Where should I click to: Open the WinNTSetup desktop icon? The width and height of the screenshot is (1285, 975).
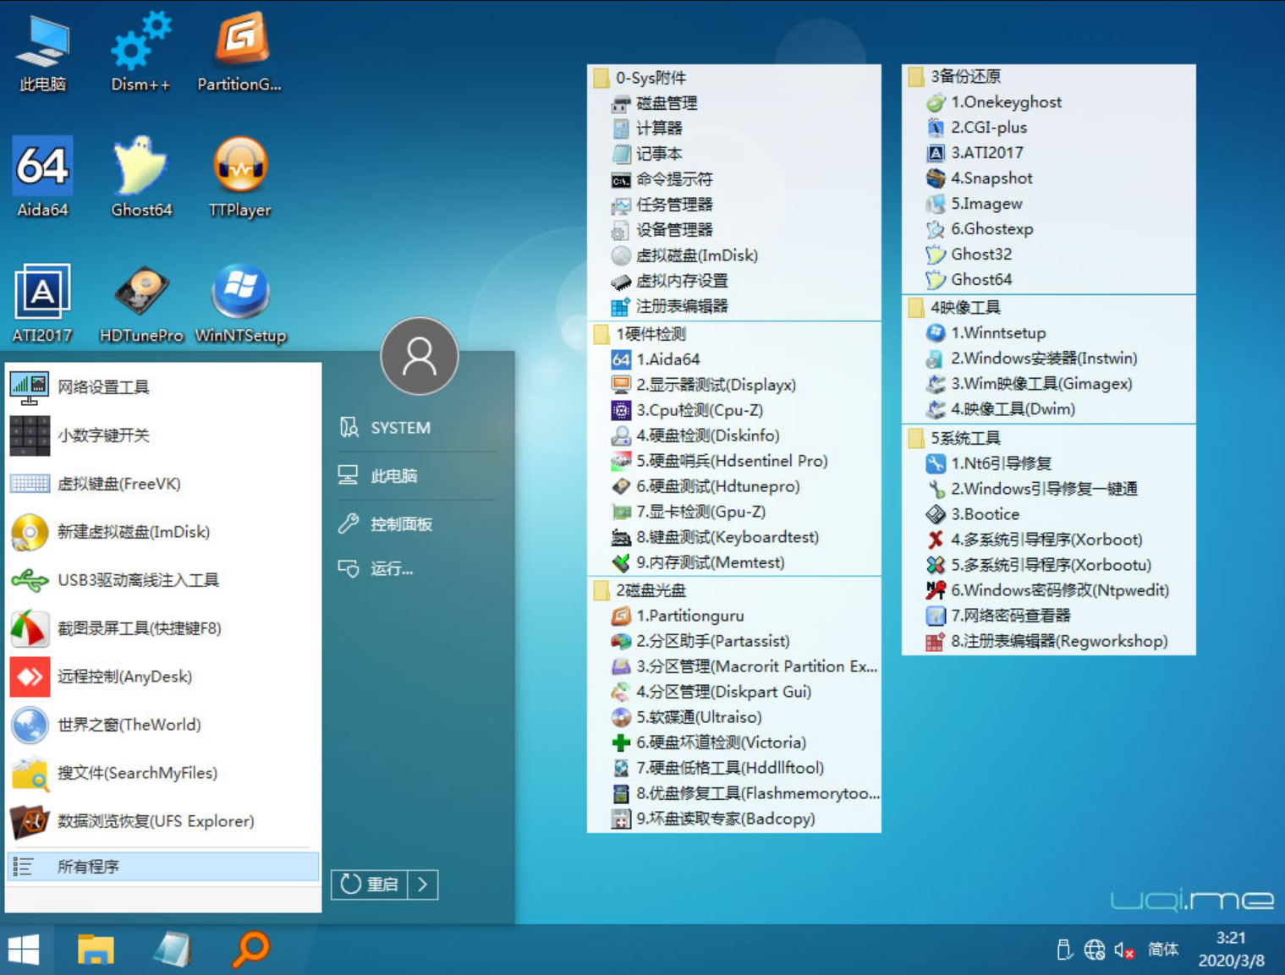point(240,303)
